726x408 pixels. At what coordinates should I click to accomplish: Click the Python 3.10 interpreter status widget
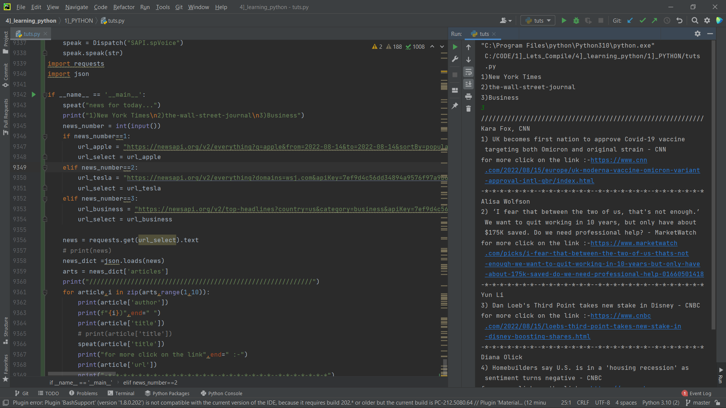661,403
